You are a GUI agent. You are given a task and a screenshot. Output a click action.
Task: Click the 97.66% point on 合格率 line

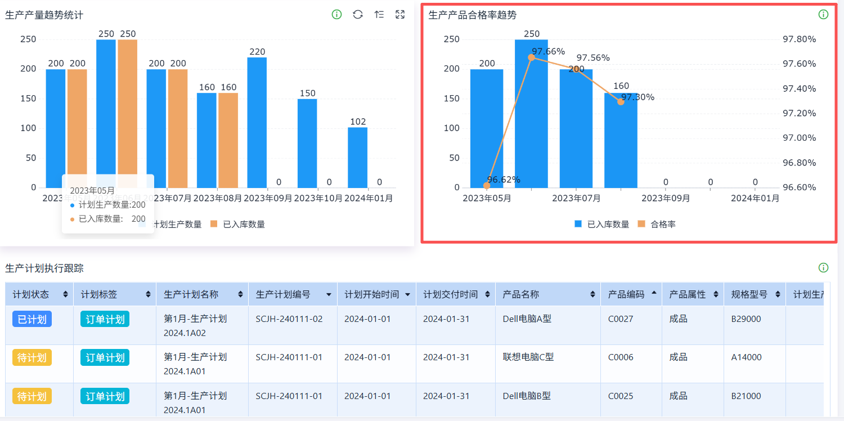pyautogui.click(x=532, y=57)
